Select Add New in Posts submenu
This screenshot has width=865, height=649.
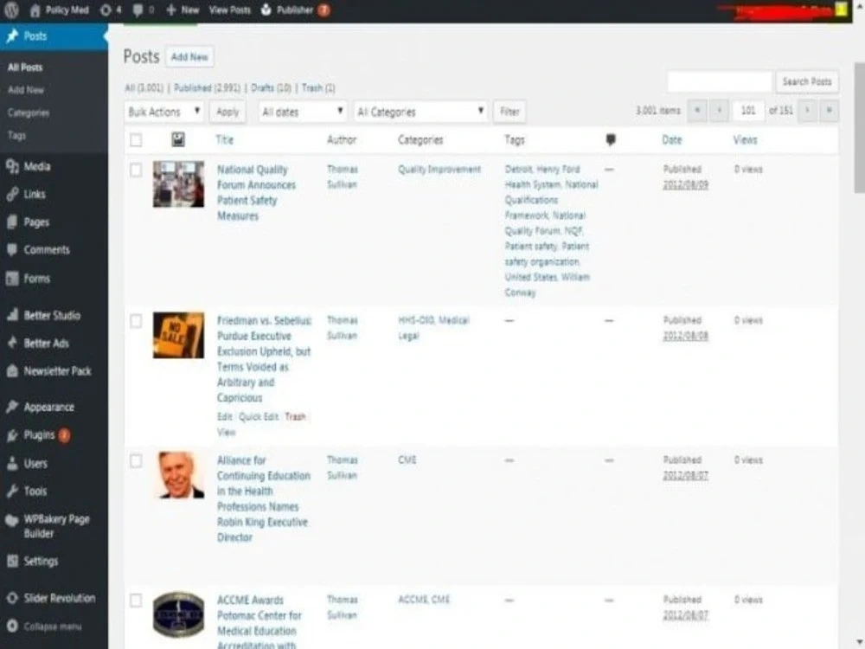click(x=26, y=90)
